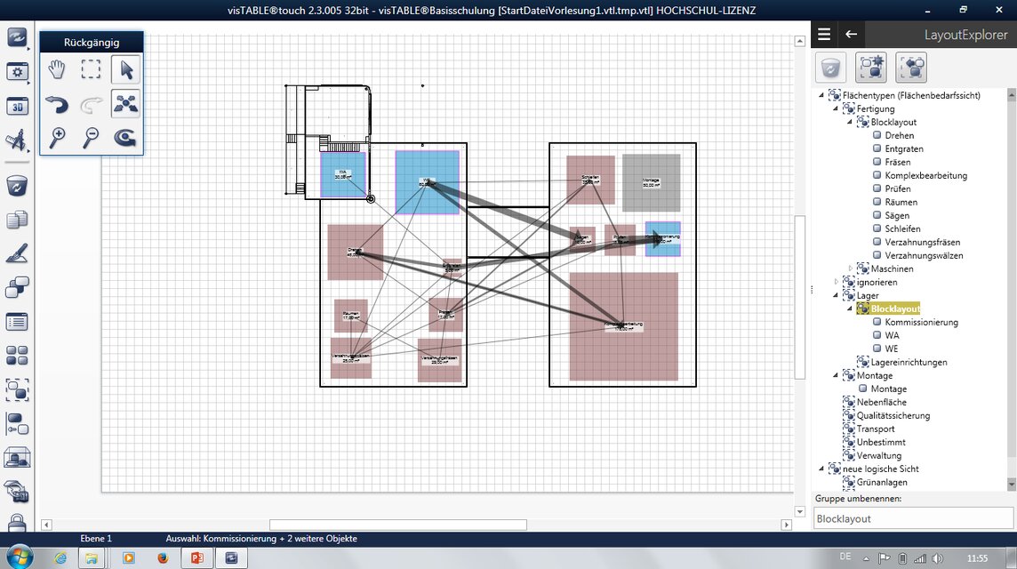The image size is (1017, 569).
Task: Collapse the neue logische Sicht node
Action: pyautogui.click(x=821, y=469)
